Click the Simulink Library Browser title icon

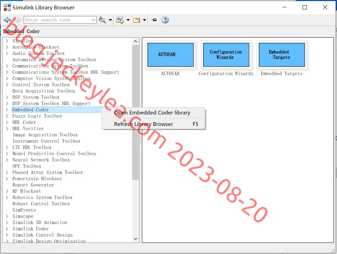point(7,8)
